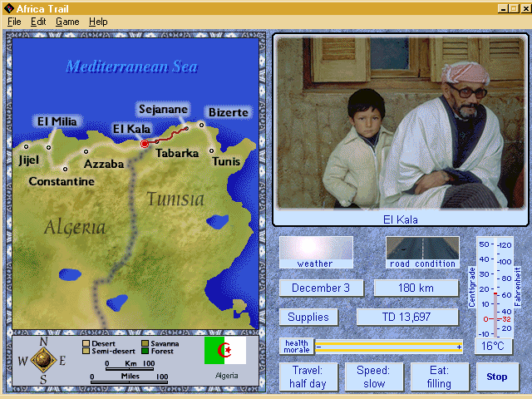532x399 pixels.
Task: Open the Edit menu
Action: (38, 22)
